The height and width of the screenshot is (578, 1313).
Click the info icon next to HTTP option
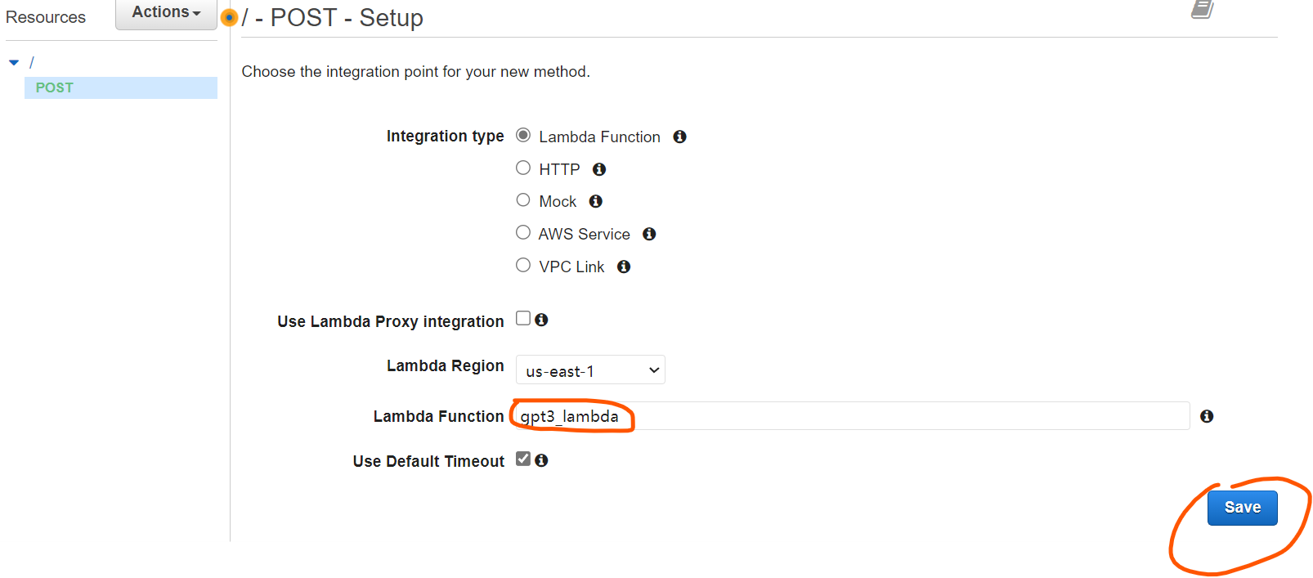598,169
